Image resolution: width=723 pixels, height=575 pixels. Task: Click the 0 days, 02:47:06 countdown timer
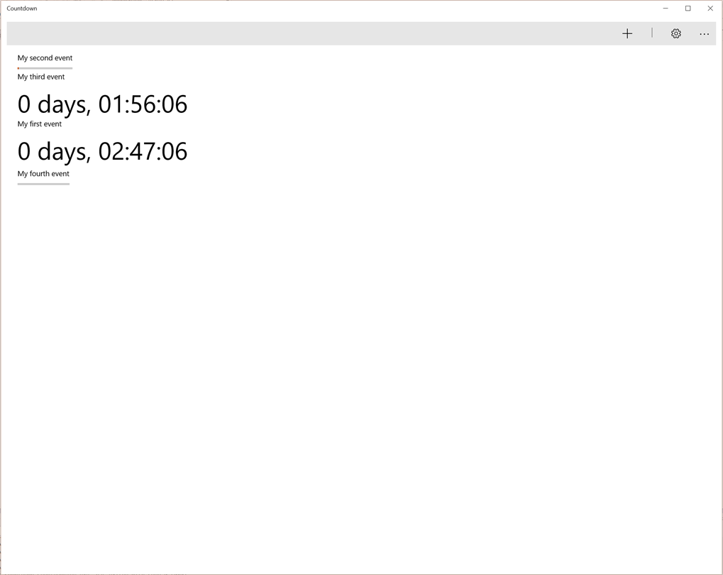[102, 151]
